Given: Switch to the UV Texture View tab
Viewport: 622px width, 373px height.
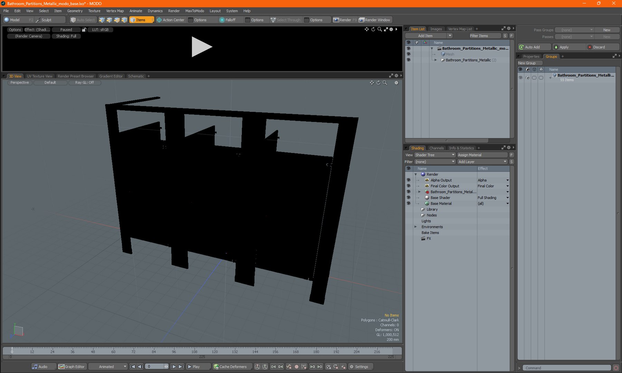Looking at the screenshot, I should tap(40, 76).
